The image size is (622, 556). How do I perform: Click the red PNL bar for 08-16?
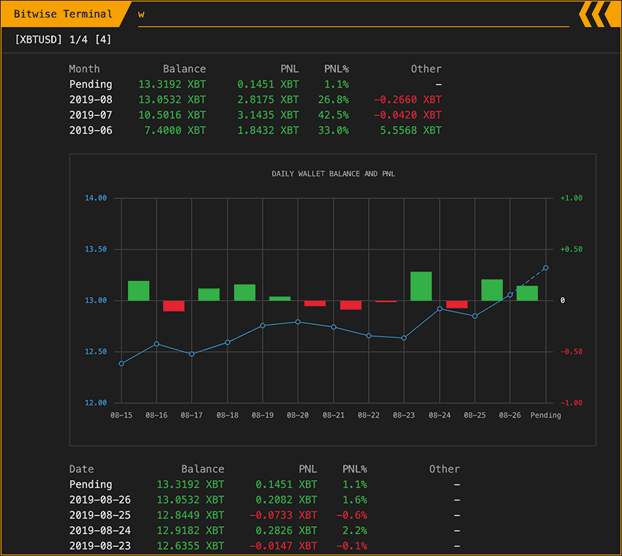point(173,306)
